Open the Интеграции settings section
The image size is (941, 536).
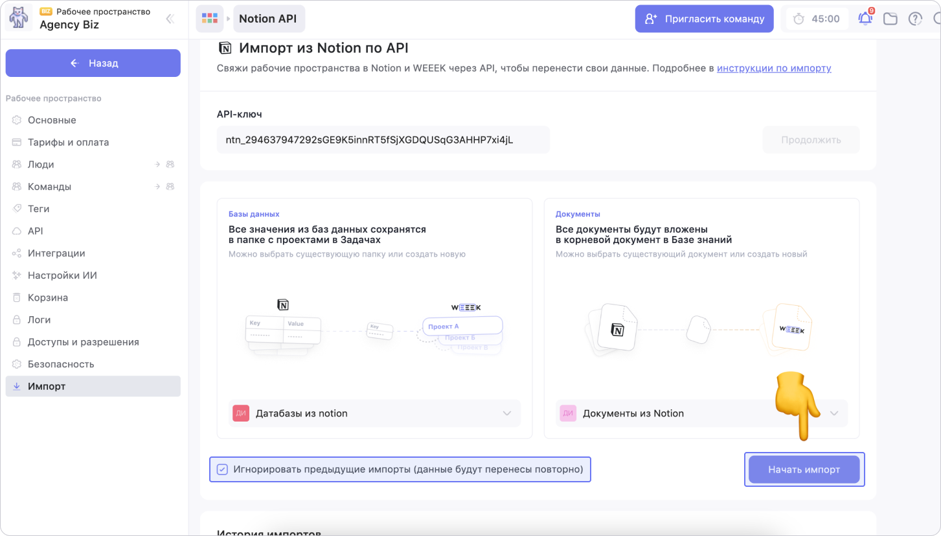[56, 253]
